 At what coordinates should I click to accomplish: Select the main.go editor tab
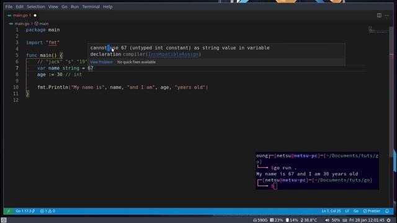[x=22, y=15]
